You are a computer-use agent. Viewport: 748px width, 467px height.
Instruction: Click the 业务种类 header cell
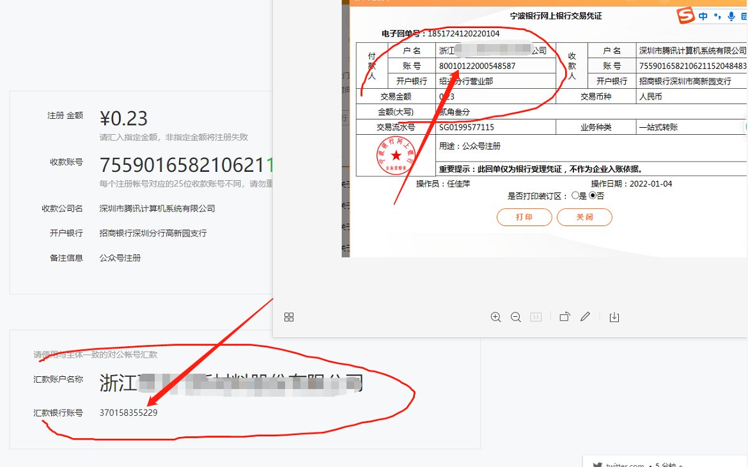pyautogui.click(x=596, y=127)
